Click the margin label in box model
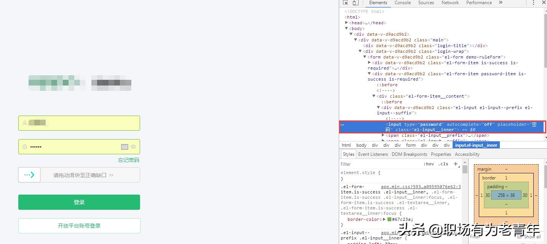Viewport: 547px width, 244px height. (484, 169)
